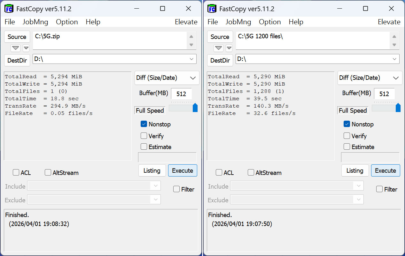This screenshot has width=405, height=256.
Task: Expand the Exclude dropdown in right window
Action: (358, 200)
